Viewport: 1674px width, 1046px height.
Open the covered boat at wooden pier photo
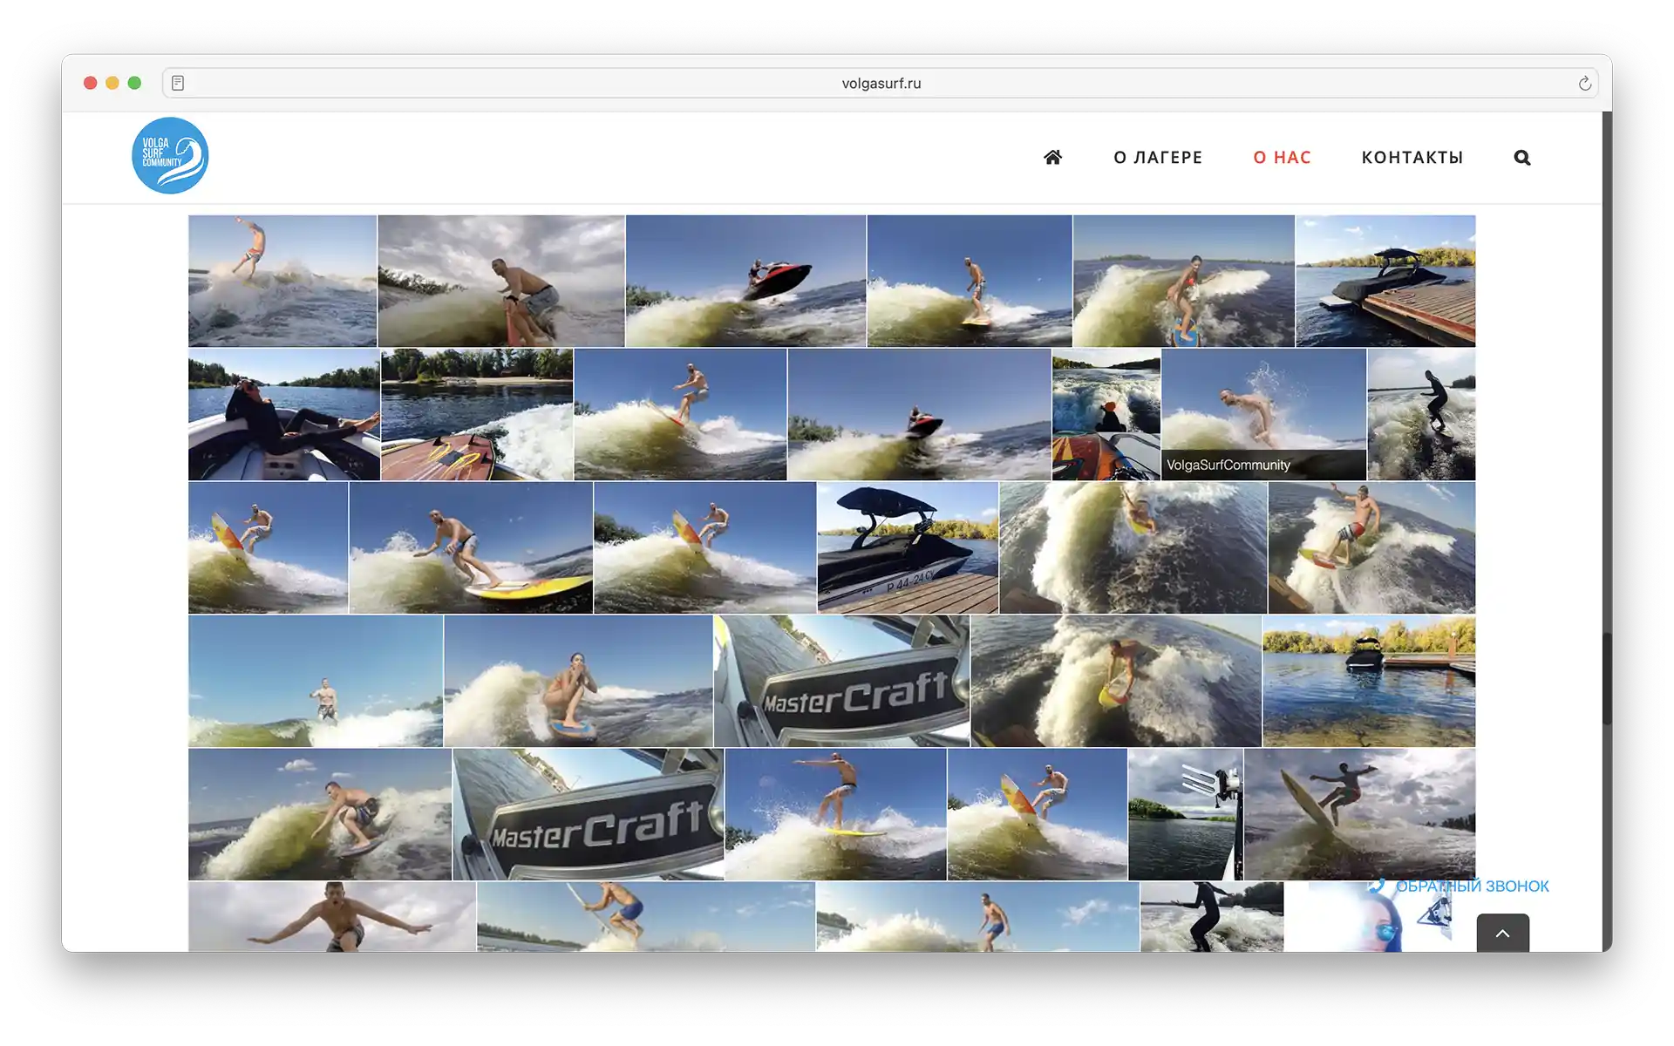pos(1385,281)
